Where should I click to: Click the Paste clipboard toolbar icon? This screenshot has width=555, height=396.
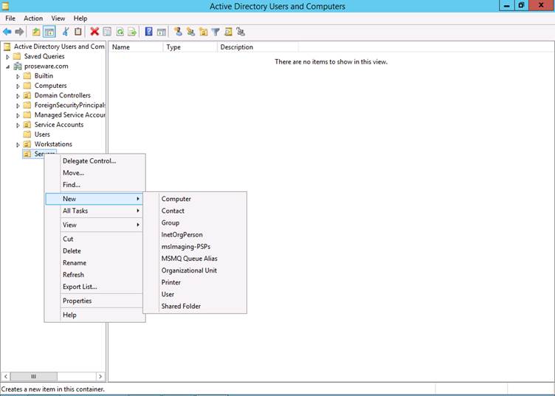tap(78, 32)
